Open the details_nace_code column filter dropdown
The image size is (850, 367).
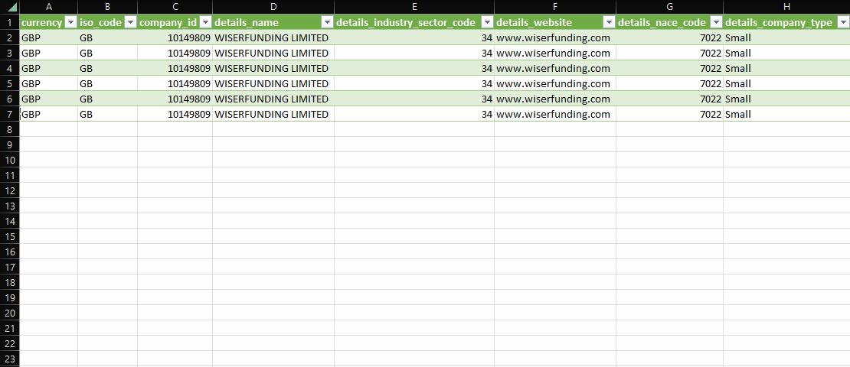point(715,23)
